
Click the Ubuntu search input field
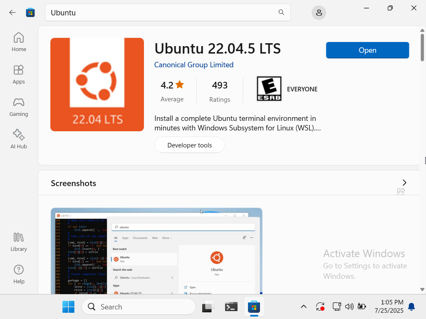coord(168,12)
